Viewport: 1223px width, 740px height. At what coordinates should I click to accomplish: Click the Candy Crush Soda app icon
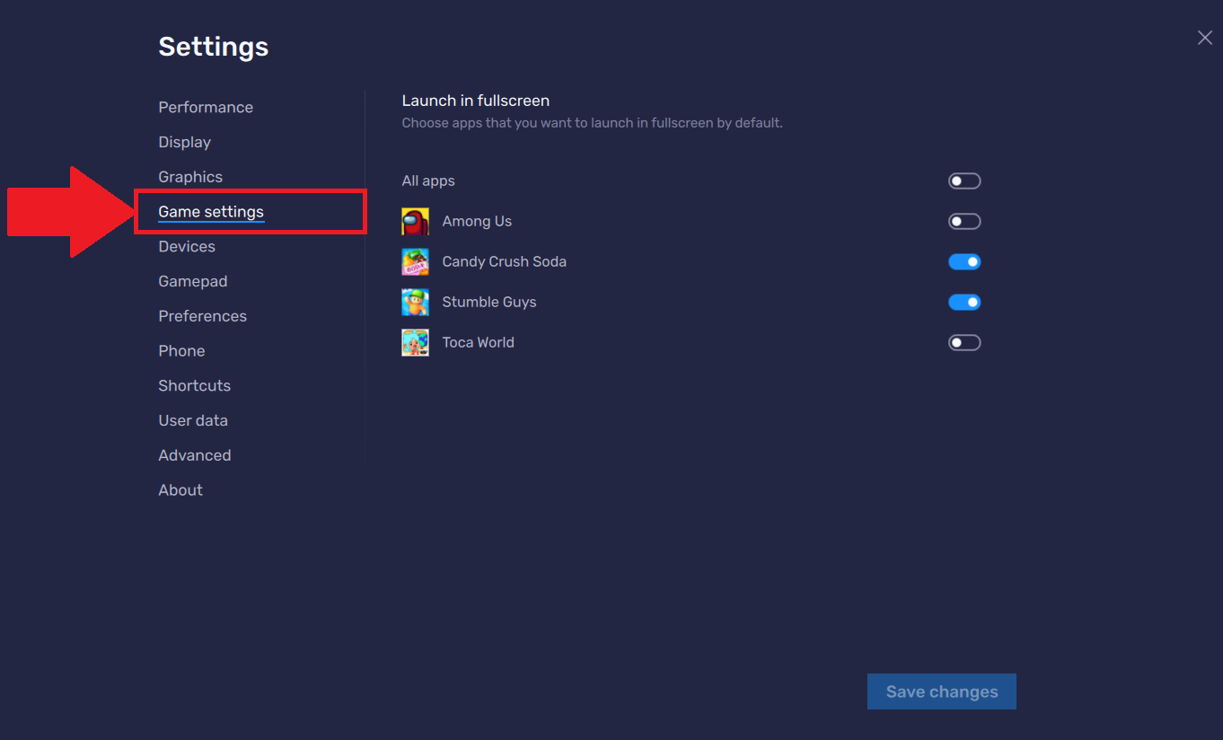(x=415, y=261)
